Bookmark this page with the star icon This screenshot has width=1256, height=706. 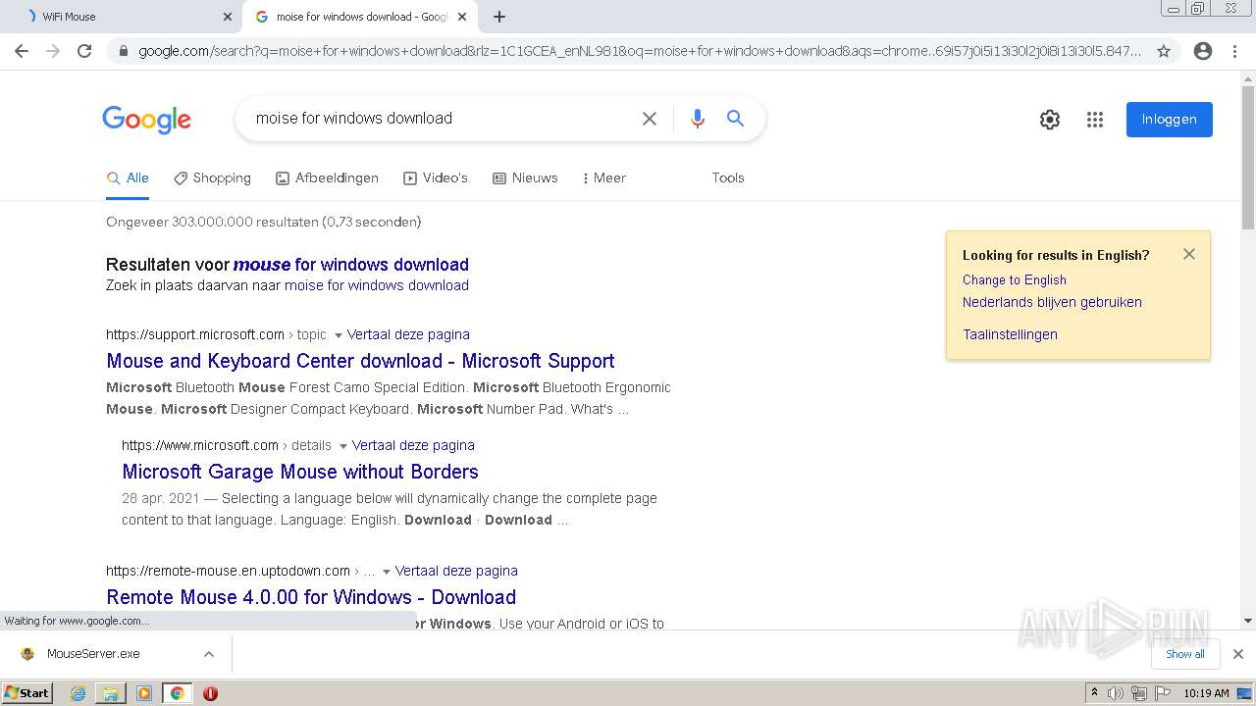[x=1164, y=51]
